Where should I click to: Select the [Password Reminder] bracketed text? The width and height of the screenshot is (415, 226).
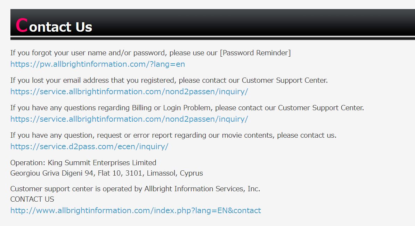click(255, 53)
